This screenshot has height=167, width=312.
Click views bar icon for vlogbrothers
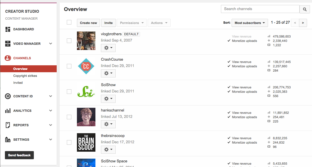[x=269, y=36]
